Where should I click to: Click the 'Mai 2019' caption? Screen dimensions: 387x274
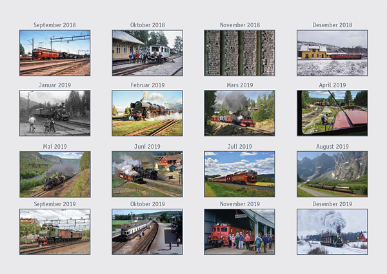tap(55, 147)
